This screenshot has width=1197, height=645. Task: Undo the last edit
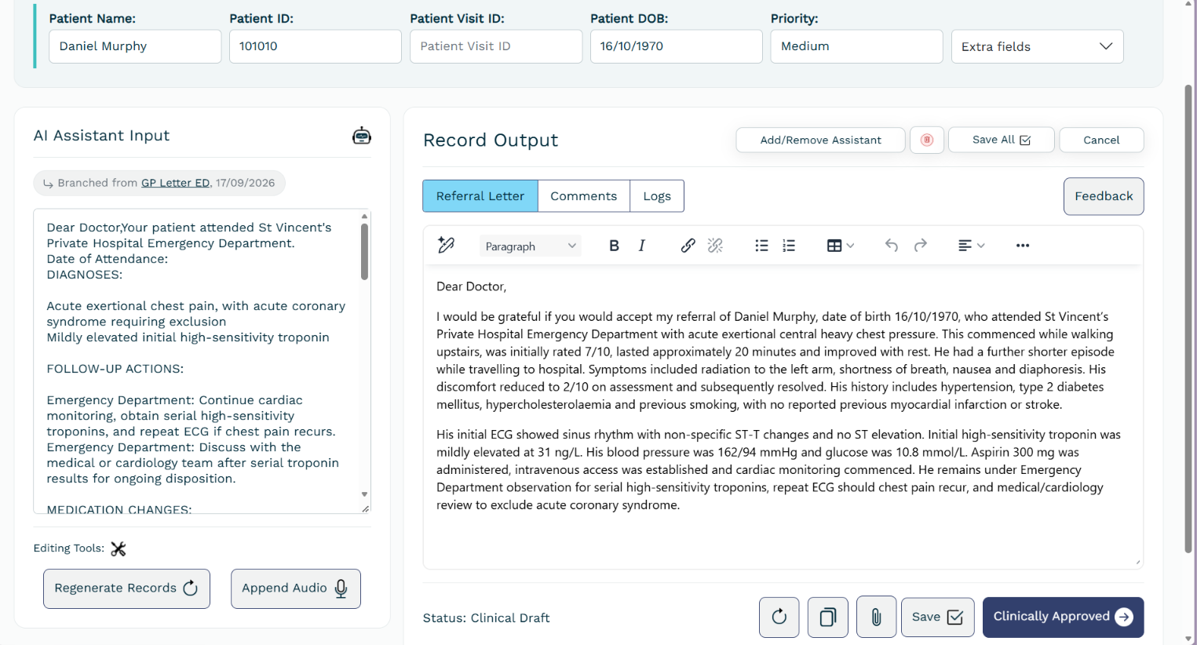click(892, 246)
